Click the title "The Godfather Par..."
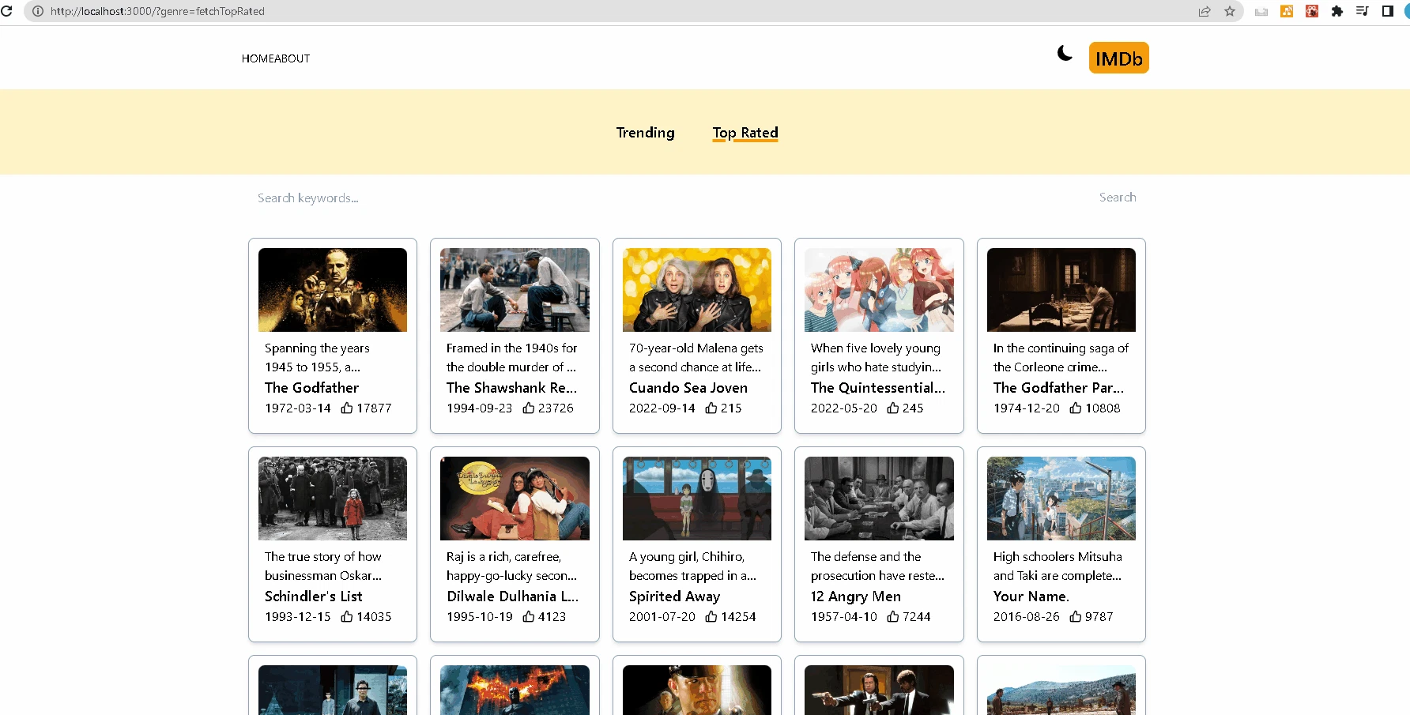 coord(1058,388)
